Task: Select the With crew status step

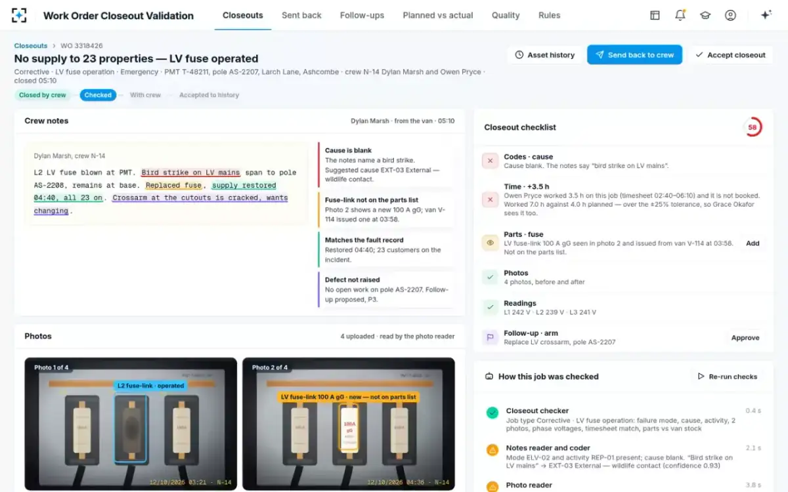Action: (x=145, y=95)
